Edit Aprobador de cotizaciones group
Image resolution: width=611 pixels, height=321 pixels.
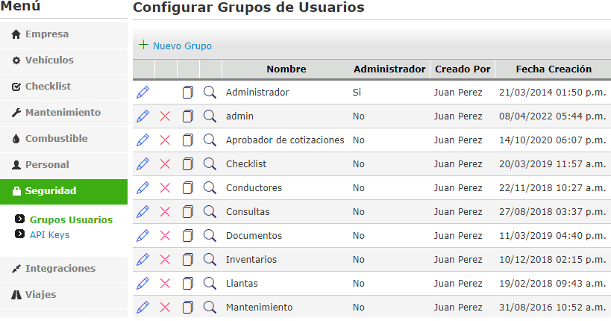[x=143, y=140]
